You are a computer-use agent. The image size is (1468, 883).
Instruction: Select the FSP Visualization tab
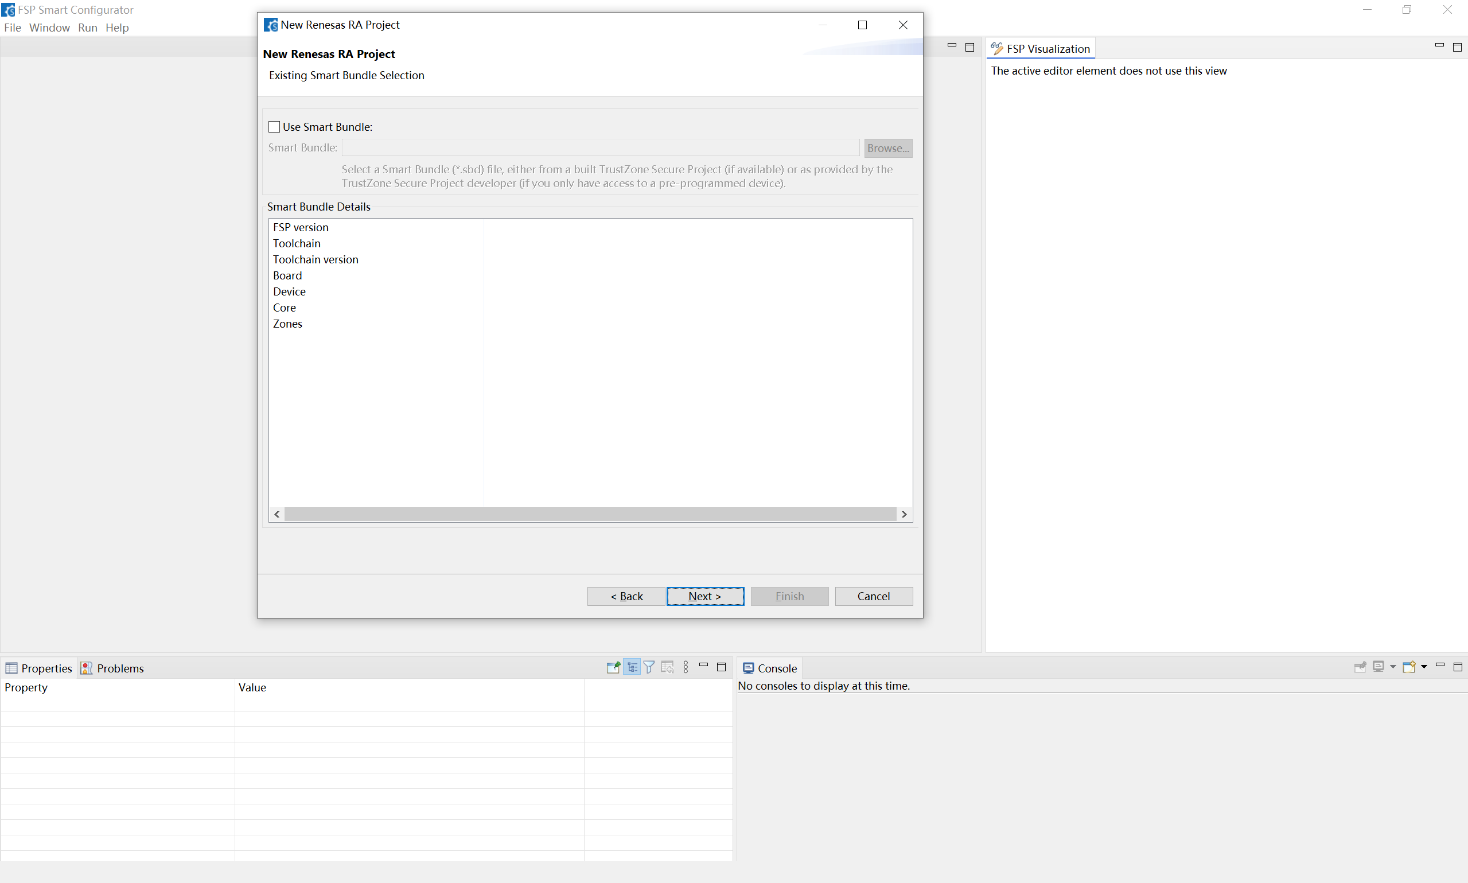click(1040, 49)
